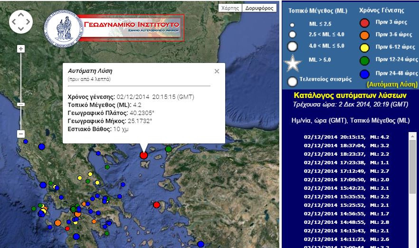Click the green marker east of the popup
This screenshot has width=419, height=248.
click(x=168, y=149)
